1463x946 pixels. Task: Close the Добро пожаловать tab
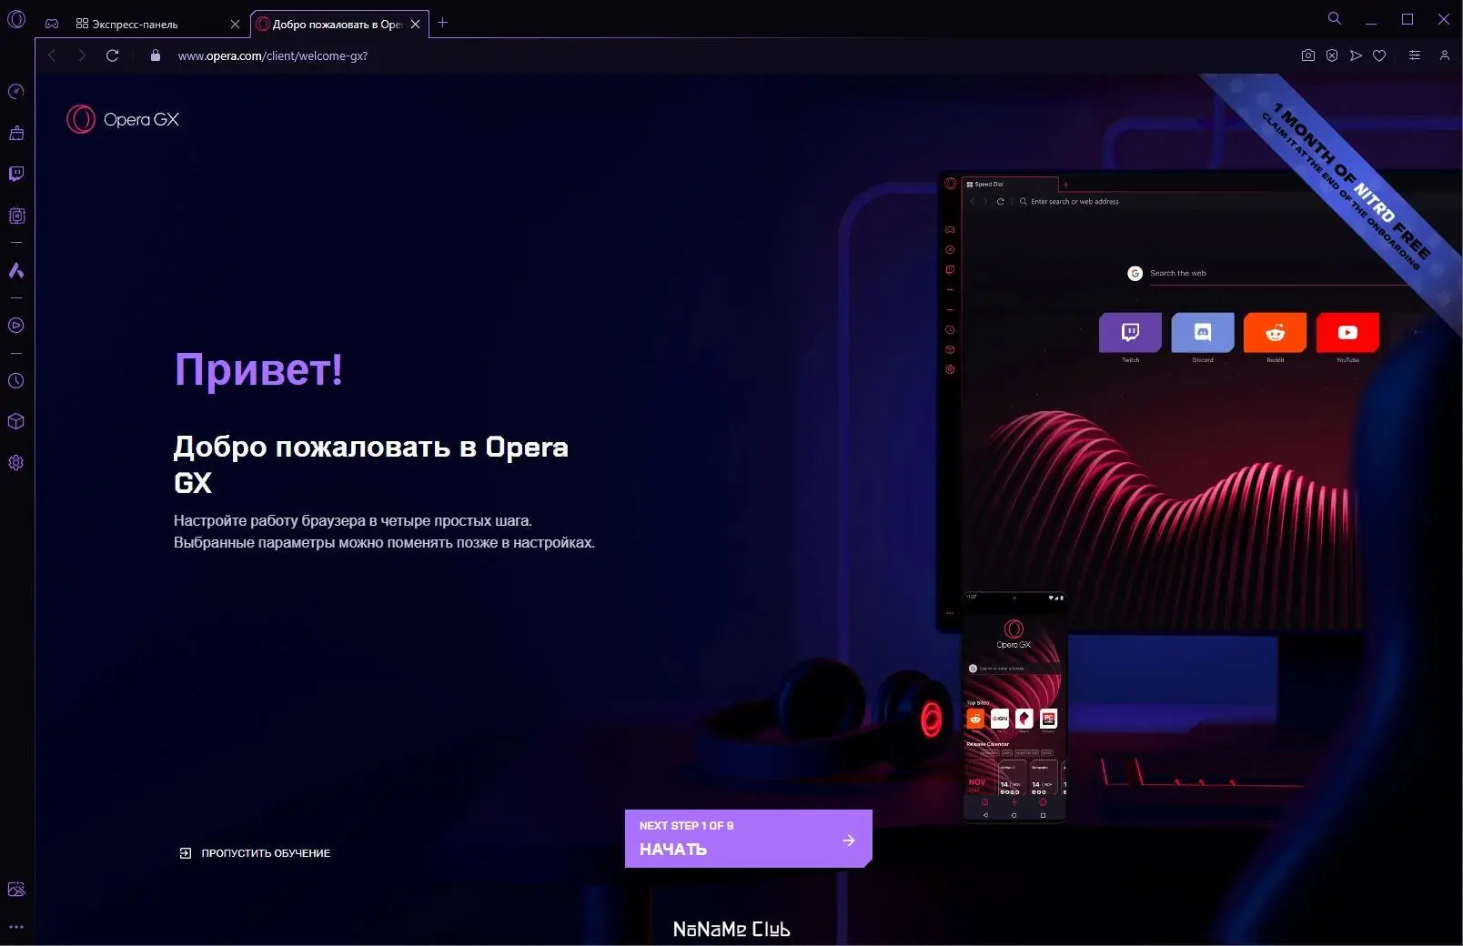tap(416, 25)
